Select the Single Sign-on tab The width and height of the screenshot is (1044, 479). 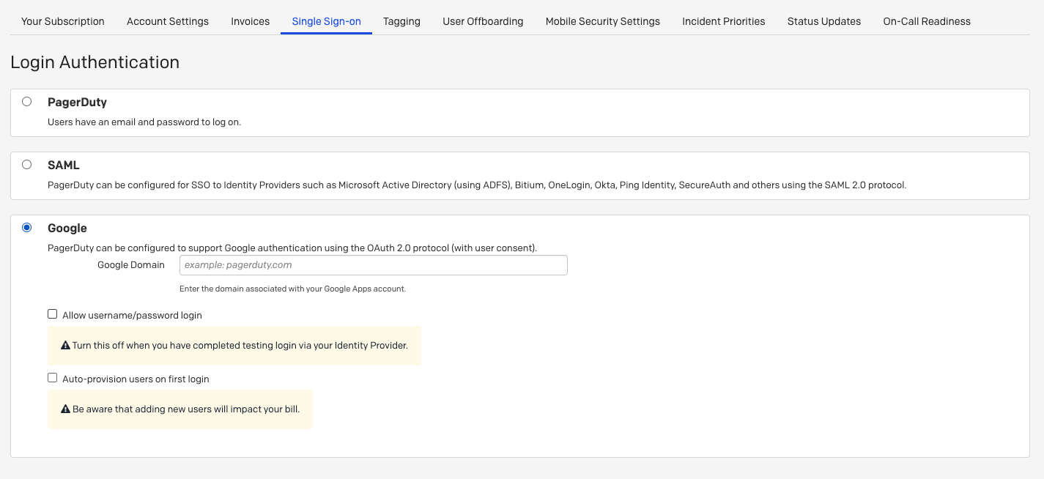pos(326,21)
